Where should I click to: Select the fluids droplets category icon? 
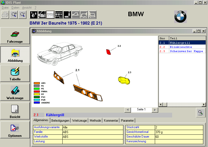click(34, 15)
